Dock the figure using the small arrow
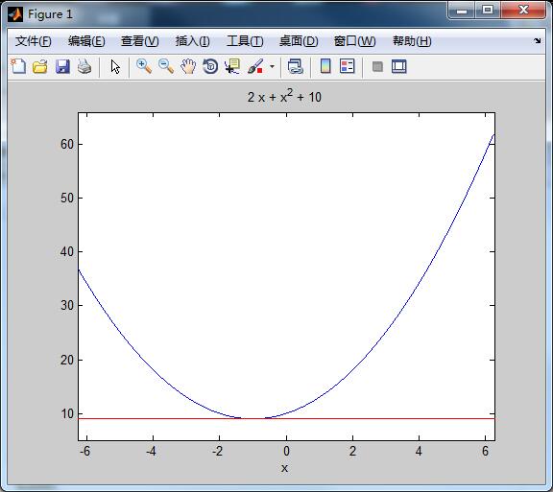 coord(537,40)
